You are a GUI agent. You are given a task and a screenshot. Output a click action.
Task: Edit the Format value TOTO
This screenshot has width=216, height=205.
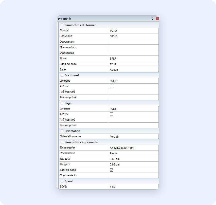(133, 31)
